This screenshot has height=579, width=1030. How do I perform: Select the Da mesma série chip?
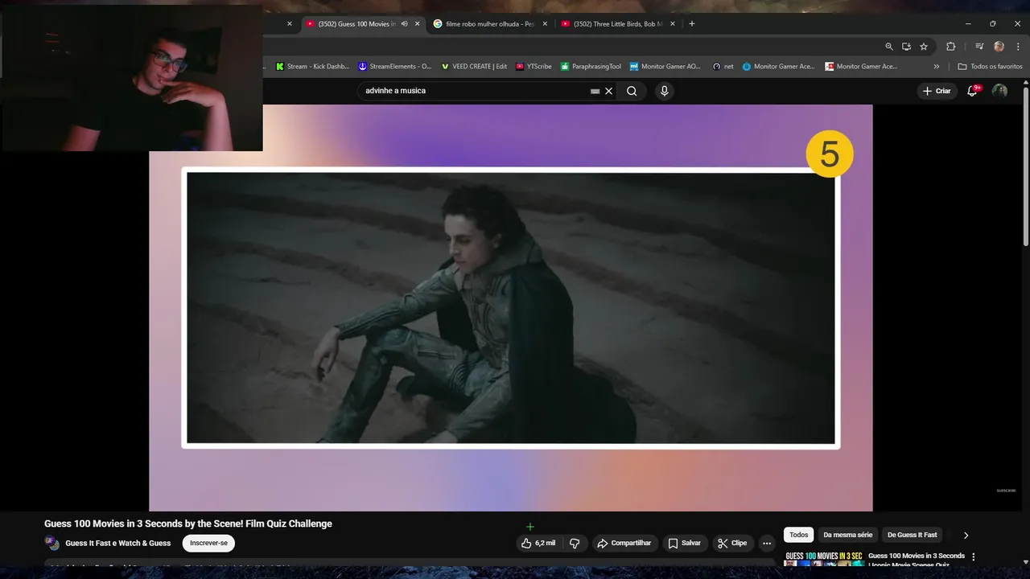click(x=847, y=535)
